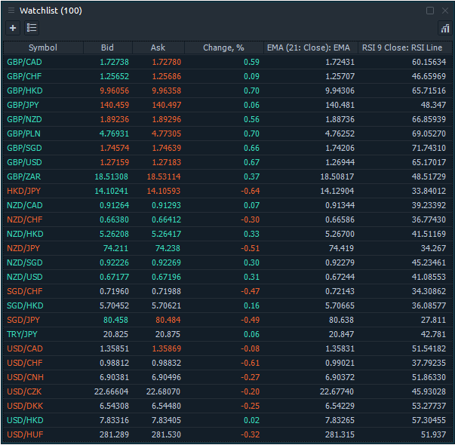Sort by the Ask column header
The width and height of the screenshot is (455, 445).
158,48
